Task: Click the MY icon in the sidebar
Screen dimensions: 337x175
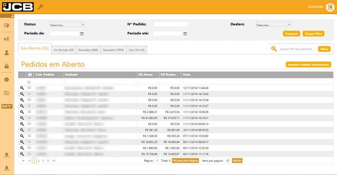Action: coord(7,106)
